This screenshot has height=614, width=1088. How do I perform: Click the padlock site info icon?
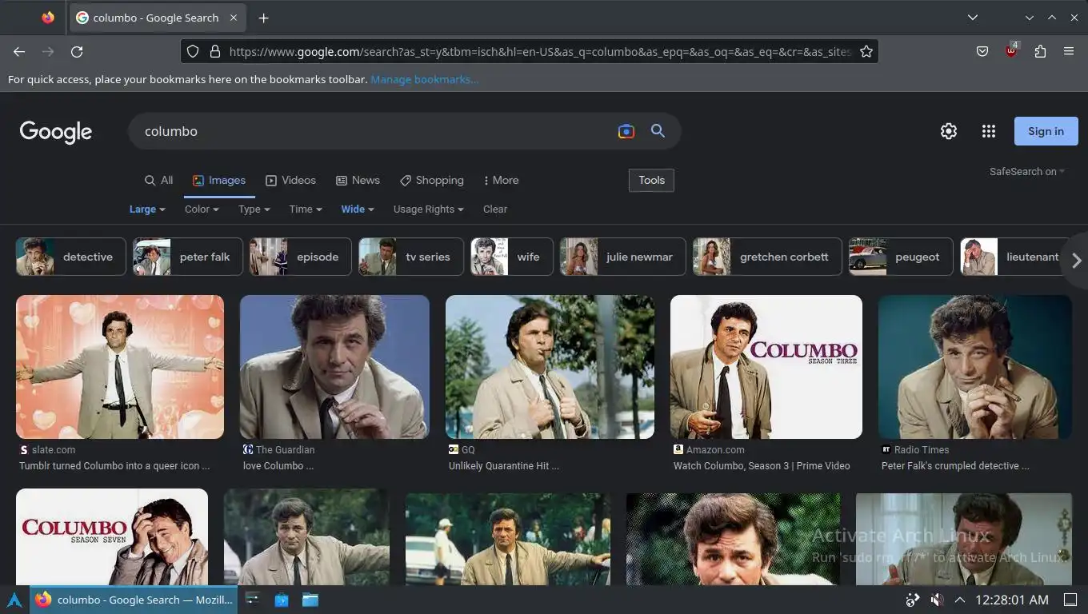tap(214, 51)
